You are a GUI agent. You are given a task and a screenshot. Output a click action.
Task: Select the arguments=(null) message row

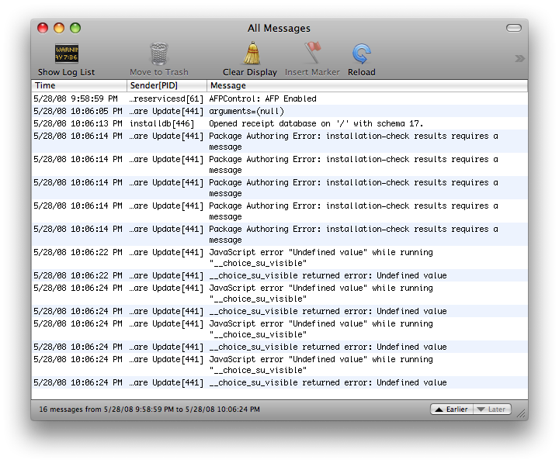click(x=279, y=111)
